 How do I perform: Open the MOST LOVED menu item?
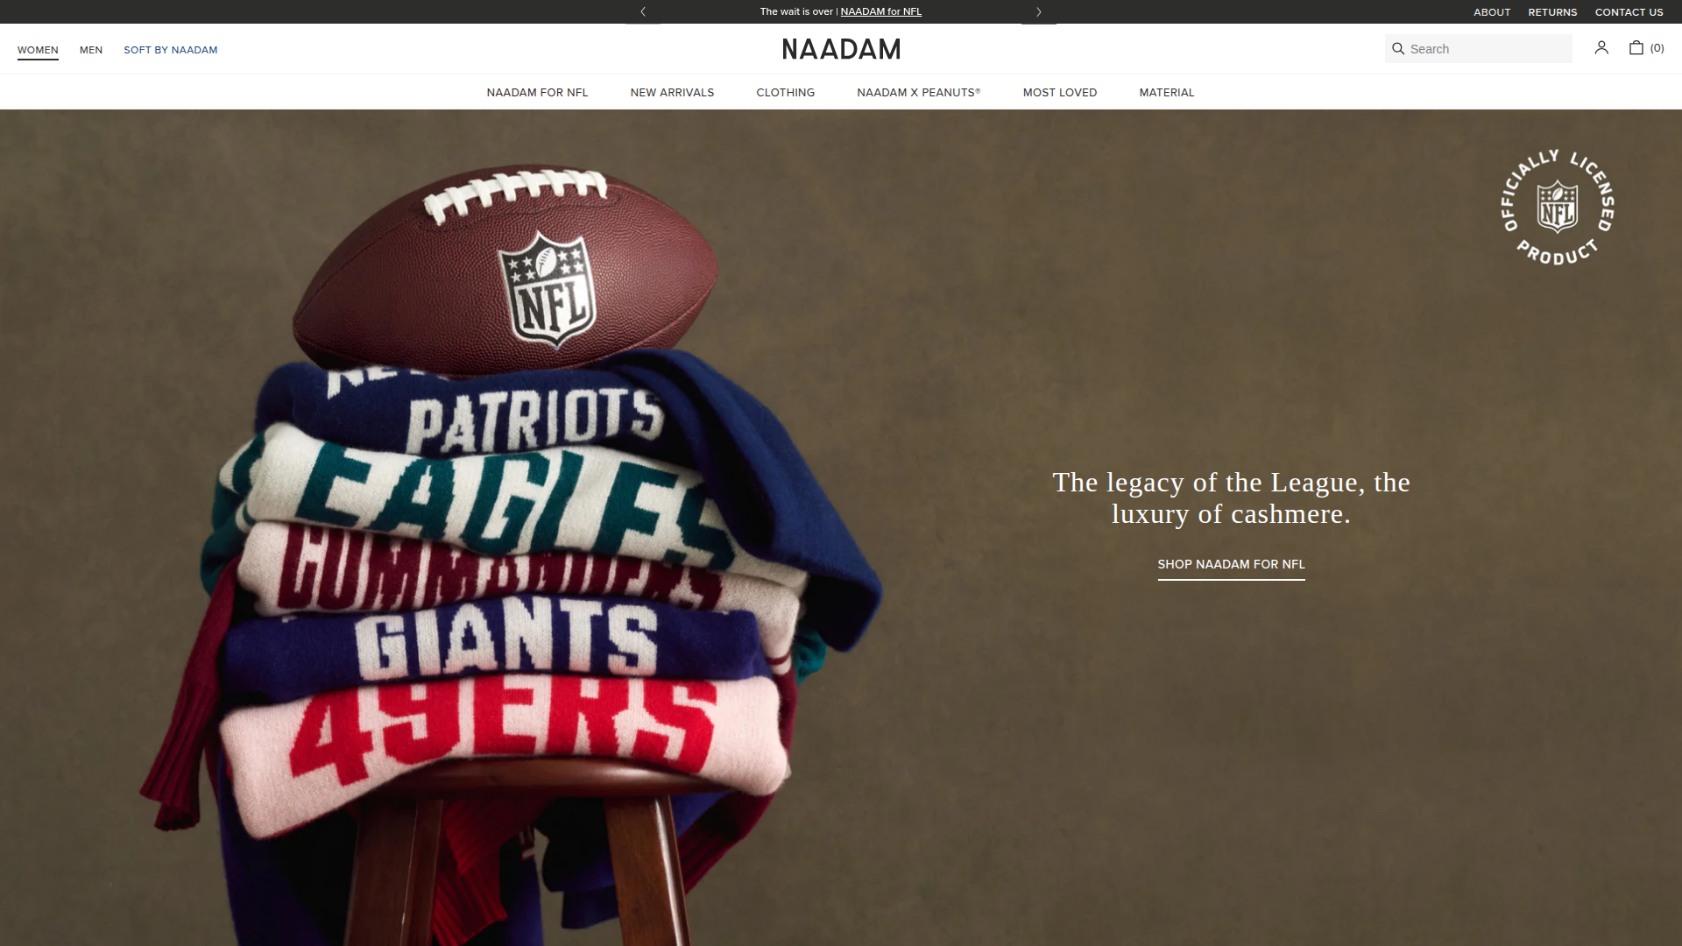point(1060,93)
